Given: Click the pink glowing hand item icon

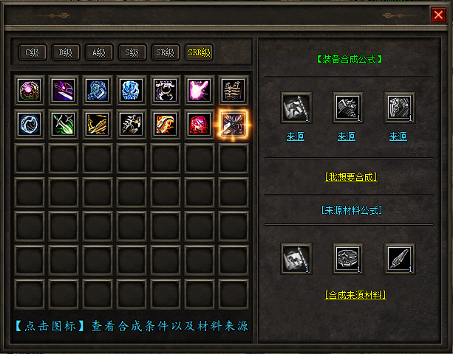Looking at the screenshot, I should pos(200,91).
